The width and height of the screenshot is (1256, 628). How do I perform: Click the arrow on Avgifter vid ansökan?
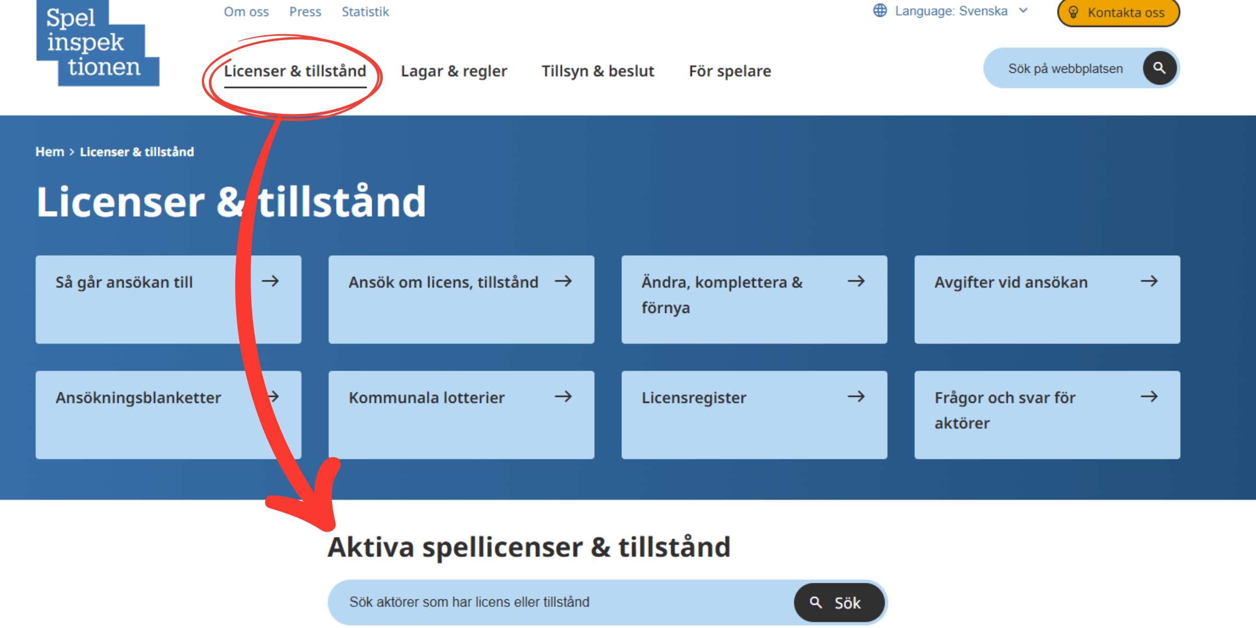click(1150, 282)
